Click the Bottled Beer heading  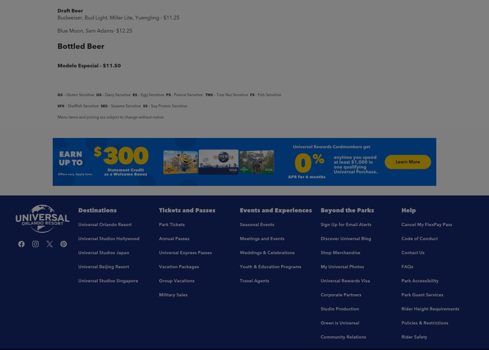click(x=81, y=46)
